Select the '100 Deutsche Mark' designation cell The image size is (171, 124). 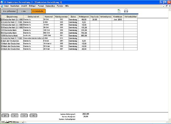point(12,30)
